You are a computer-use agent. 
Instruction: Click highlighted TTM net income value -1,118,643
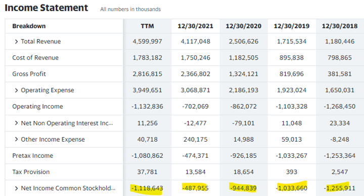pyautogui.click(x=147, y=188)
